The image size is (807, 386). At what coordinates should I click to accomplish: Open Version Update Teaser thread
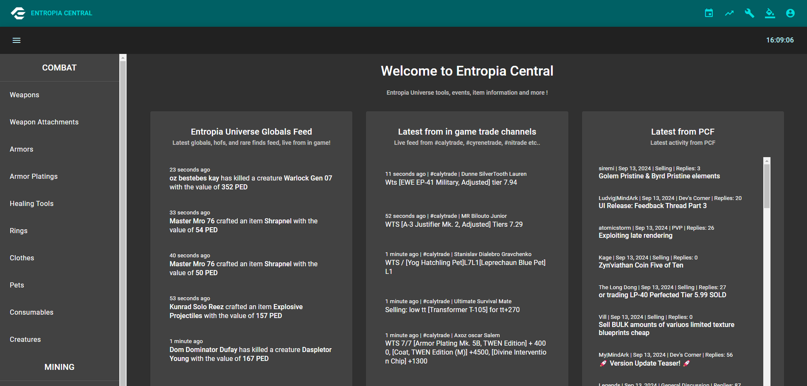coord(644,363)
